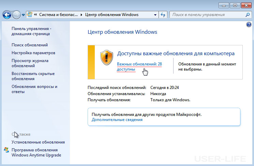Click the Windows Anytime Upgrade flag icon
The image size is (254, 166).
[x=6, y=150]
